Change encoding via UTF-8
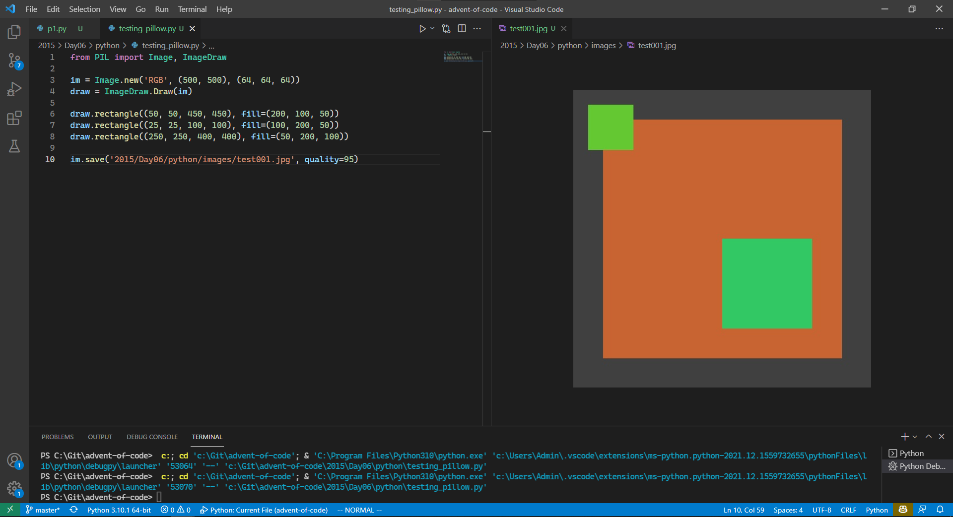 click(x=821, y=510)
